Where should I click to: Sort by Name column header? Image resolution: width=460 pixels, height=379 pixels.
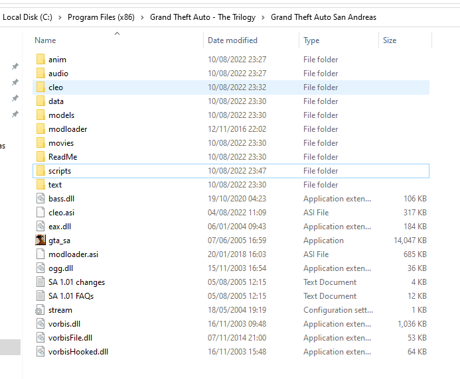point(45,40)
